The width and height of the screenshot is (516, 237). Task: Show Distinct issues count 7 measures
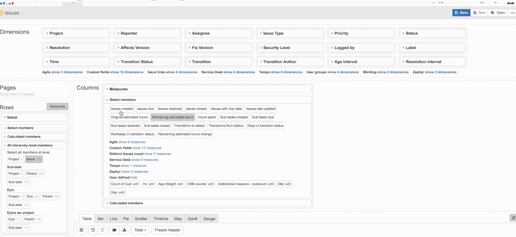(158, 154)
